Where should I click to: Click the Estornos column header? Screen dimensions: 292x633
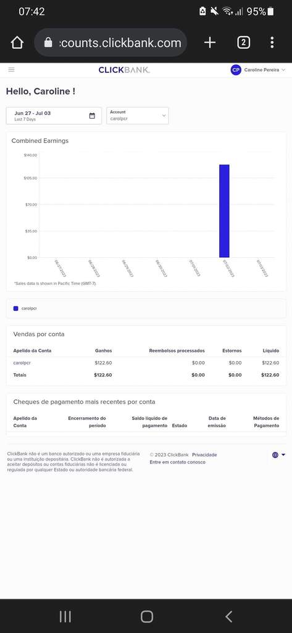click(x=232, y=351)
